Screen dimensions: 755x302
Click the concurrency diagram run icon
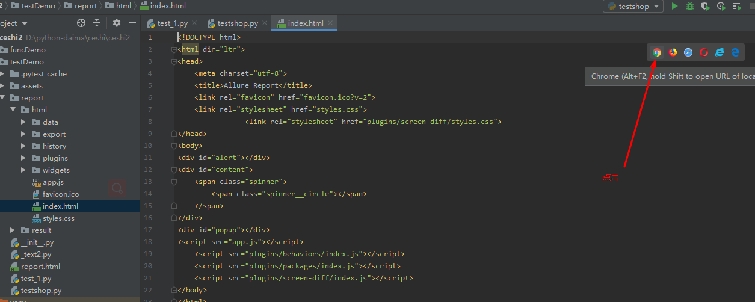pos(738,6)
